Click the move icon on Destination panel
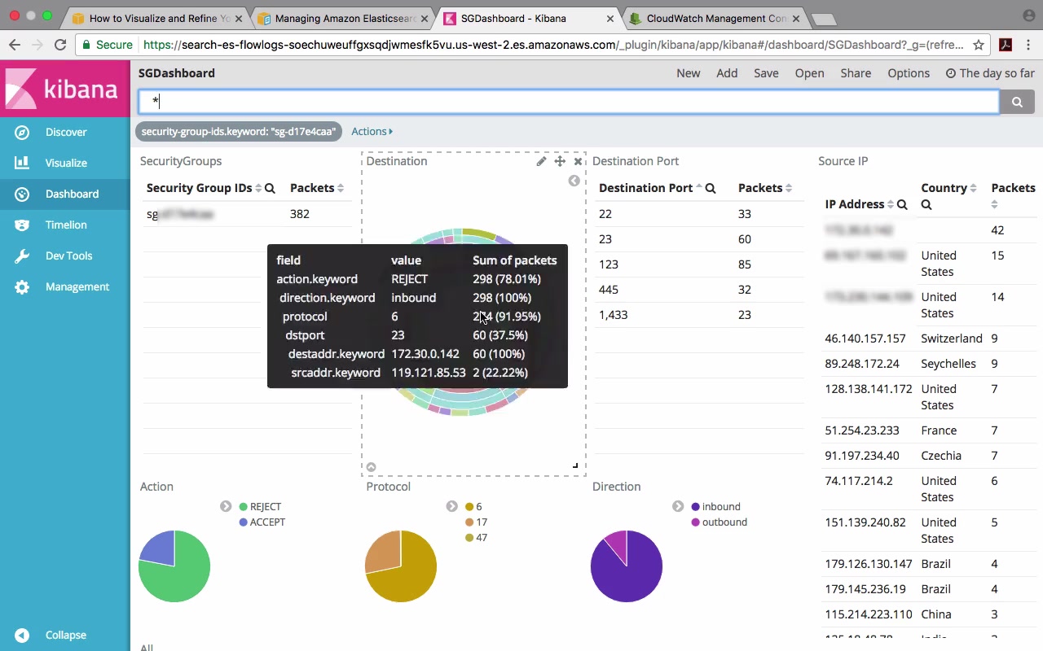 (x=560, y=161)
